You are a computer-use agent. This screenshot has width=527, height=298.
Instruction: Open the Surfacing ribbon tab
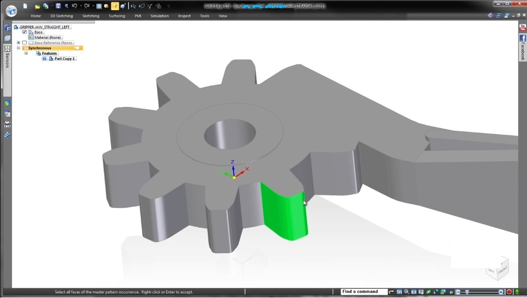[x=117, y=16]
